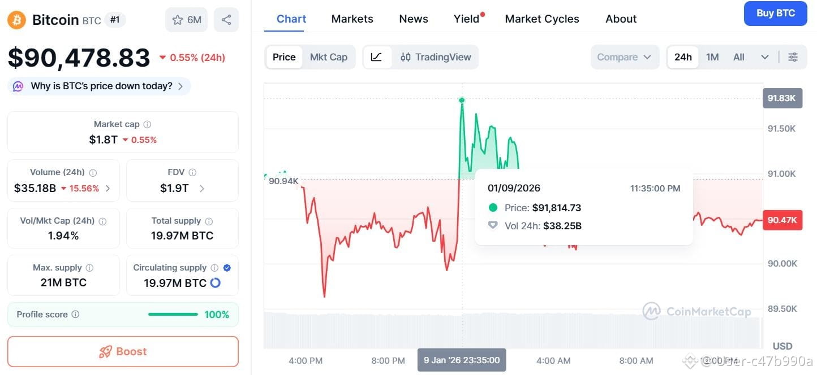Image resolution: width=817 pixels, height=375 pixels.
Task: Click Circulating supply verified badge
Action: 227,268
